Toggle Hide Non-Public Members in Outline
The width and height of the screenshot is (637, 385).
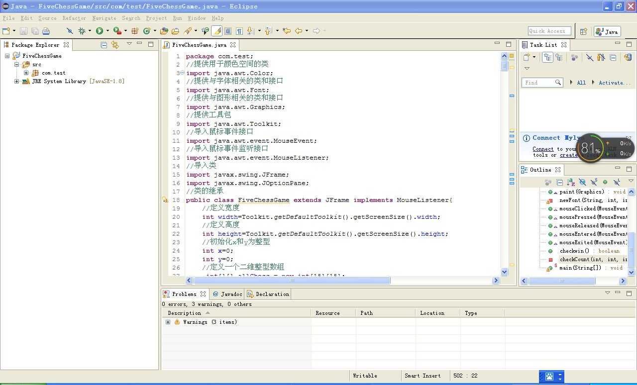coord(605,182)
